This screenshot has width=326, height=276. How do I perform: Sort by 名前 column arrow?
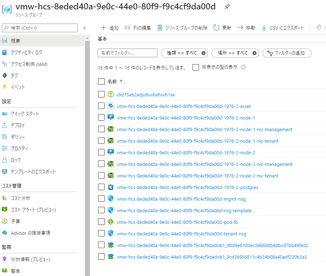click(x=122, y=81)
